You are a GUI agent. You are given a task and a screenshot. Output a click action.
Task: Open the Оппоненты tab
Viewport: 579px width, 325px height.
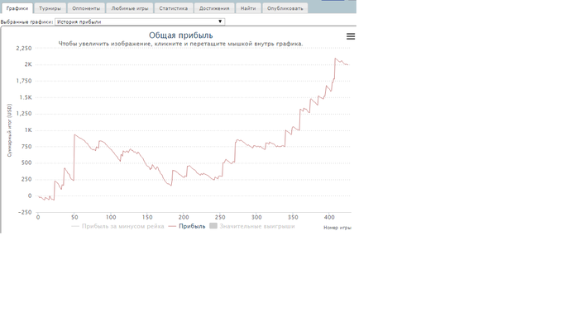(x=86, y=8)
